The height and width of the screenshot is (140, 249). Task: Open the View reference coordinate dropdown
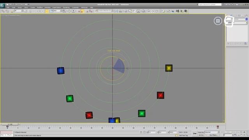[58, 11]
